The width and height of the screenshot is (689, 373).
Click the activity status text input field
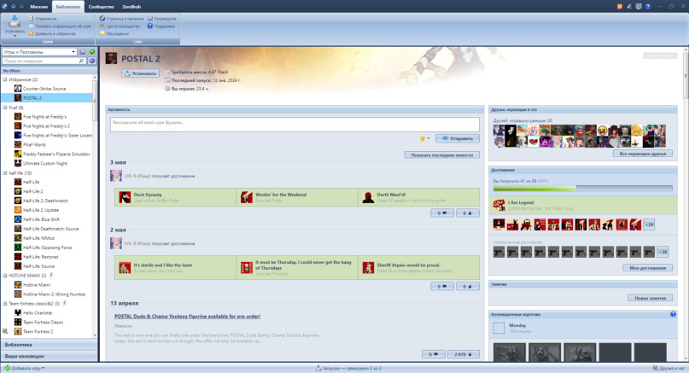tap(295, 125)
